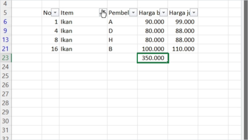Image resolution: width=248 pixels, height=140 pixels.
Task: Select buyer cell H
Action: pyautogui.click(x=122, y=40)
